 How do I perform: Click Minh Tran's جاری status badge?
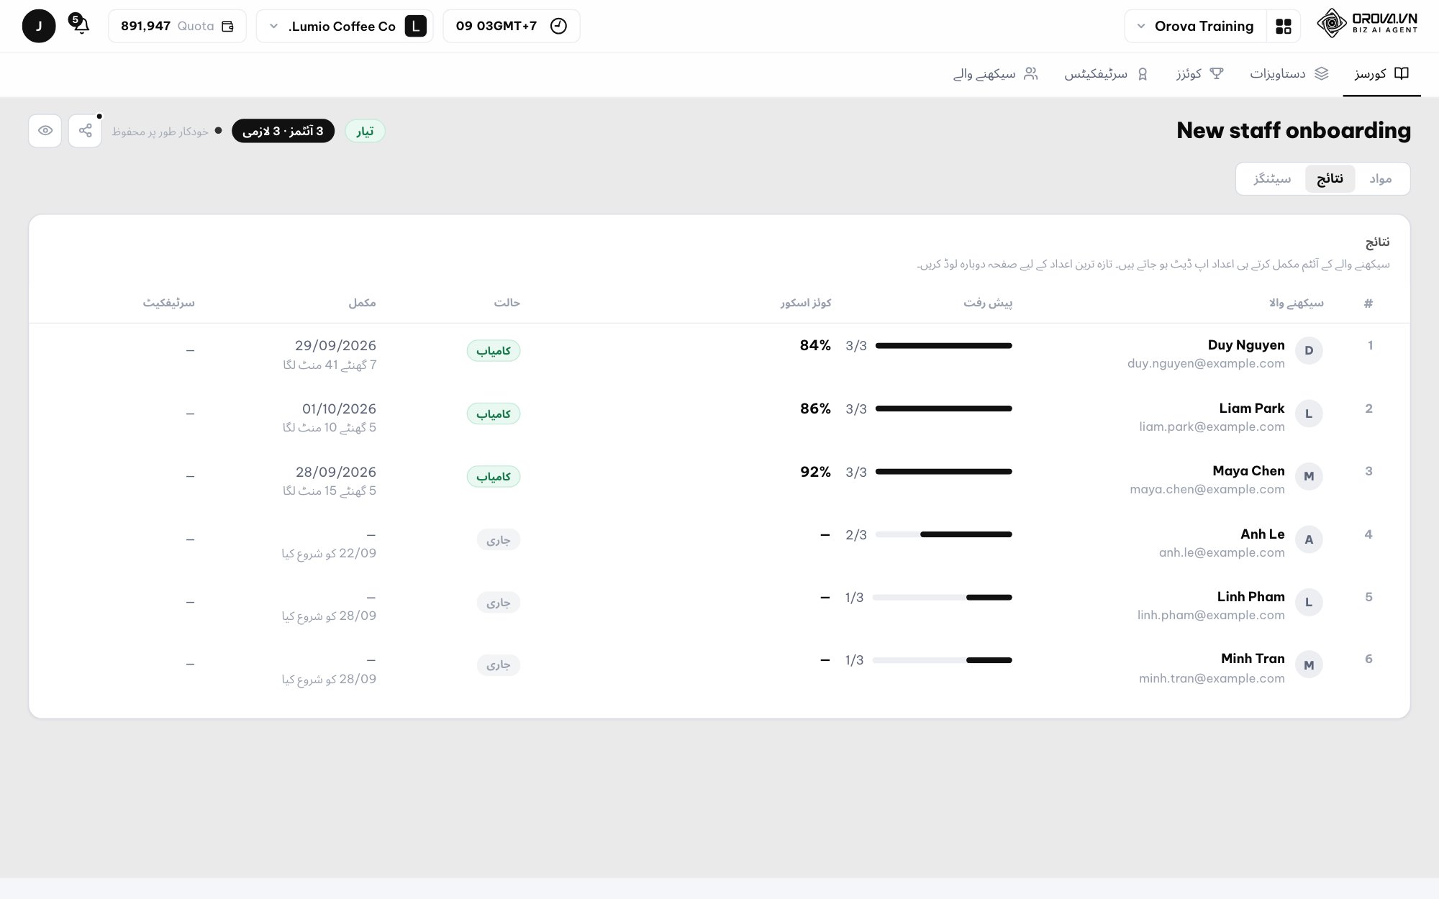[498, 665]
